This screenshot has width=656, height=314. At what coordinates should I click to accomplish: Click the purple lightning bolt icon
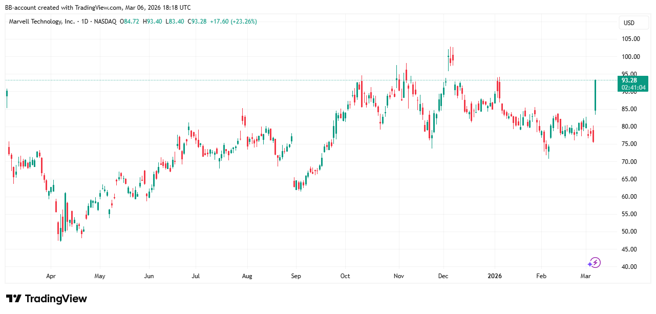pos(594,263)
